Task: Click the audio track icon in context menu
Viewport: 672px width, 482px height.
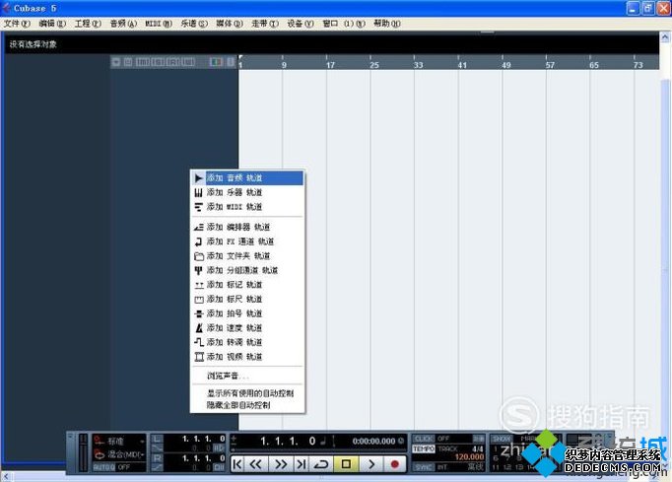Action: click(x=198, y=178)
